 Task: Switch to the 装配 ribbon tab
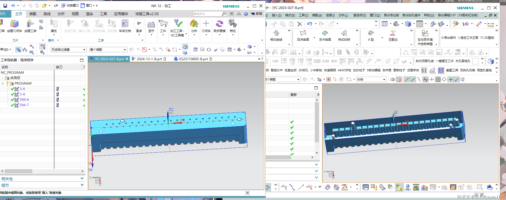(x=33, y=14)
